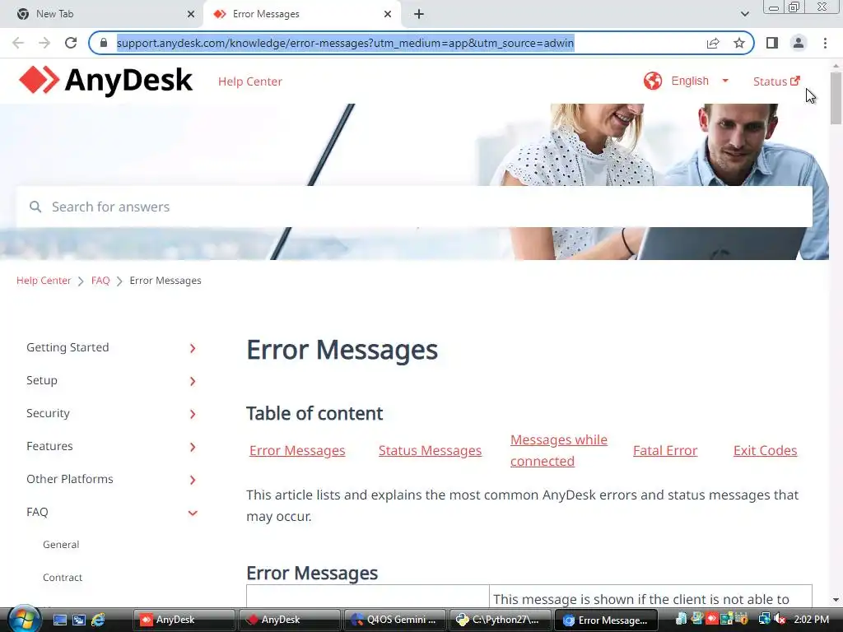The width and height of the screenshot is (843, 632).
Task: Click the network tray icon
Action: pyautogui.click(x=764, y=620)
